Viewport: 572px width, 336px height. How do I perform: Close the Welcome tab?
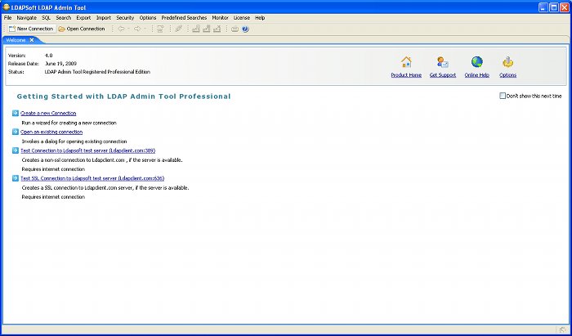[32, 39]
